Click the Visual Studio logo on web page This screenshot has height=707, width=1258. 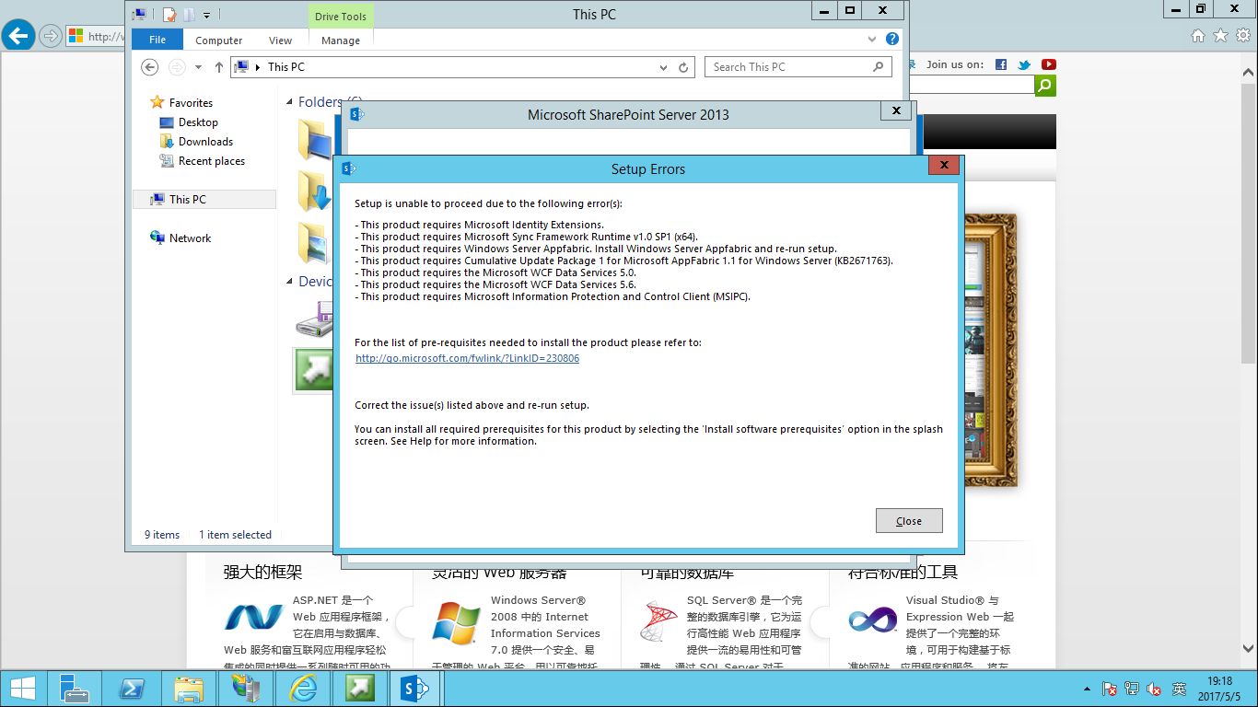(872, 620)
